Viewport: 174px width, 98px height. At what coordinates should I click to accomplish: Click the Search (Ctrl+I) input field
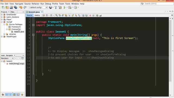coord(159,4)
